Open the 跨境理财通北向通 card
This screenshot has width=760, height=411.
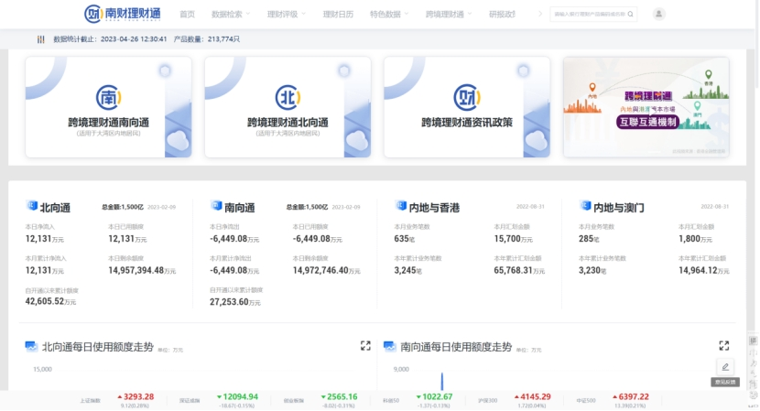point(288,107)
